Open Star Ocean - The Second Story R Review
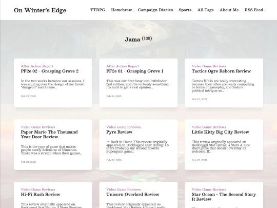277x208 pixels. pos(224,197)
